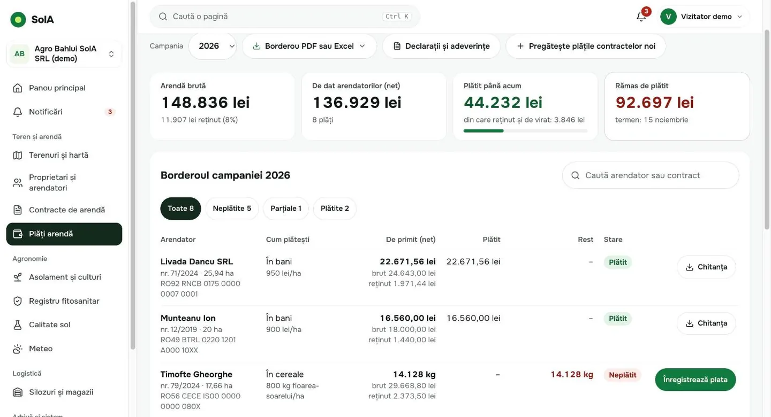Image resolution: width=771 pixels, height=417 pixels.
Task: Open the notifications bell icon
Action: click(x=641, y=17)
